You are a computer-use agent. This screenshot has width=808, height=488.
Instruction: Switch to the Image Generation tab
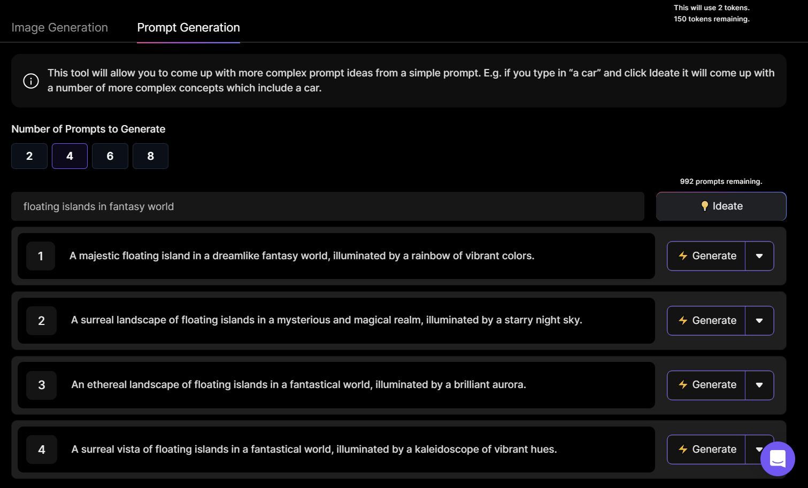[59, 28]
